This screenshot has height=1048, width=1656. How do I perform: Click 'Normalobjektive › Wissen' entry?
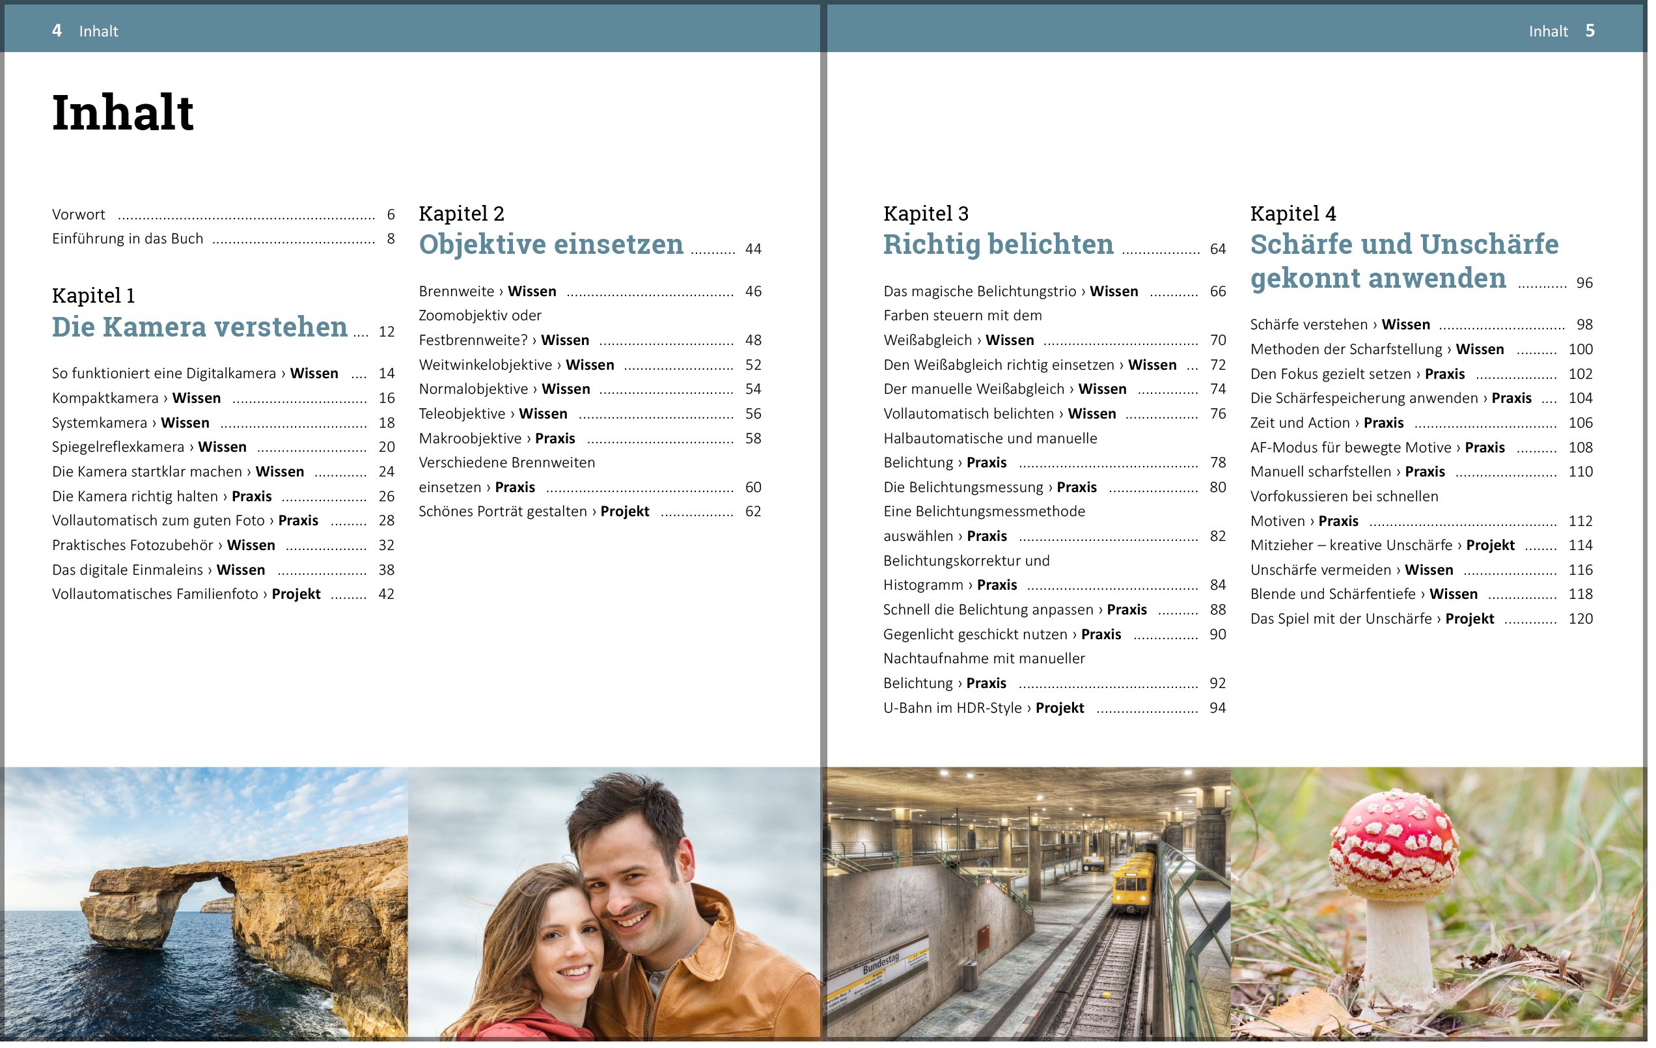pos(590,389)
